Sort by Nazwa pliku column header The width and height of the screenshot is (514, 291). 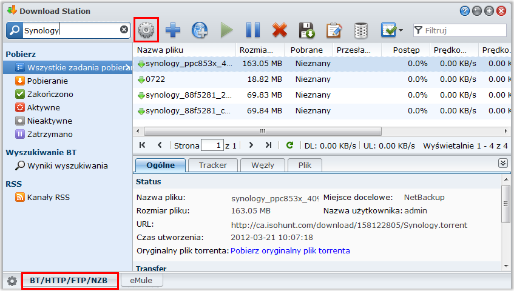pyautogui.click(x=184, y=50)
